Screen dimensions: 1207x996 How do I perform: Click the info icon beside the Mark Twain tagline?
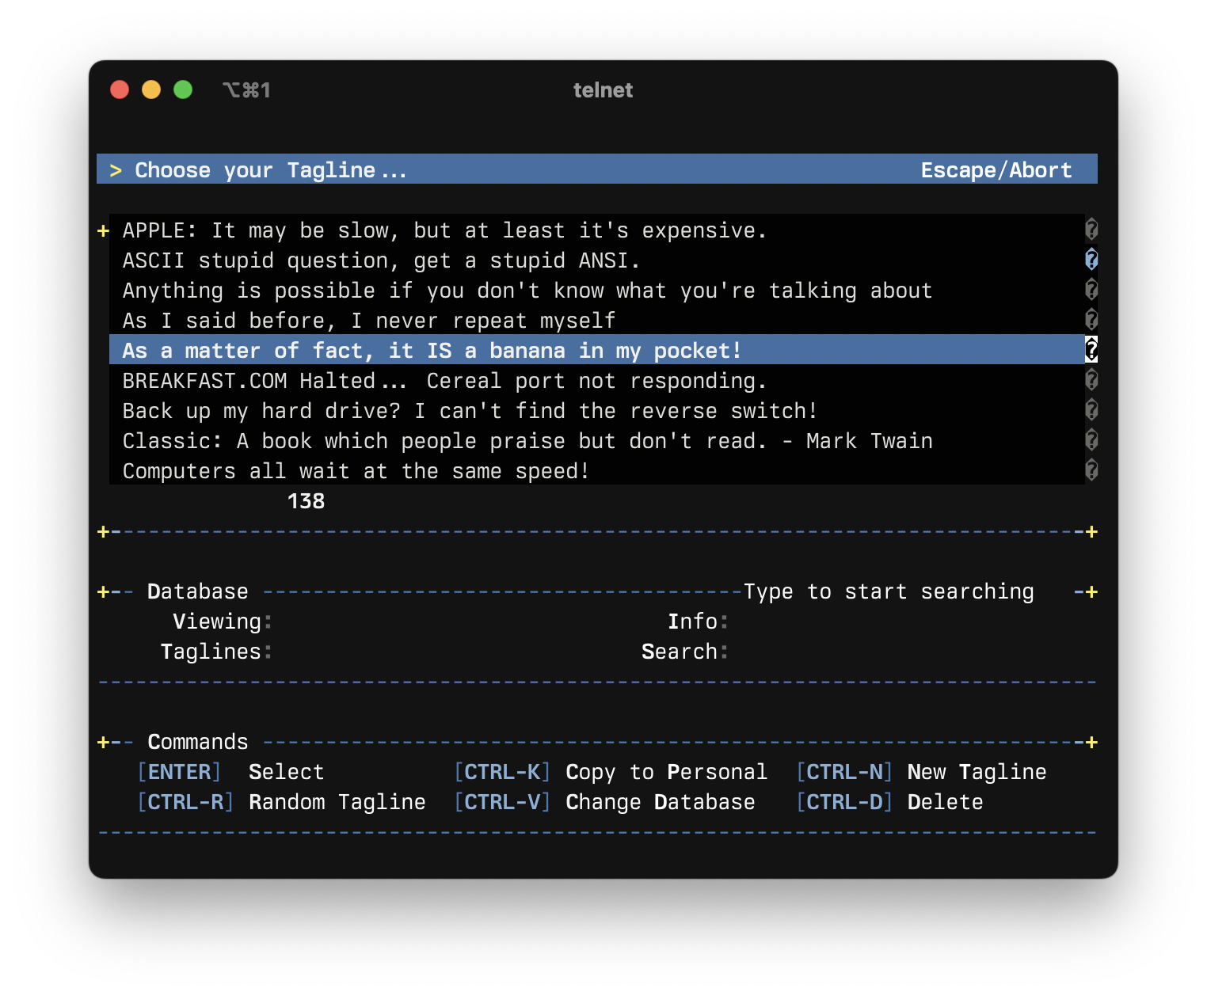click(1091, 440)
